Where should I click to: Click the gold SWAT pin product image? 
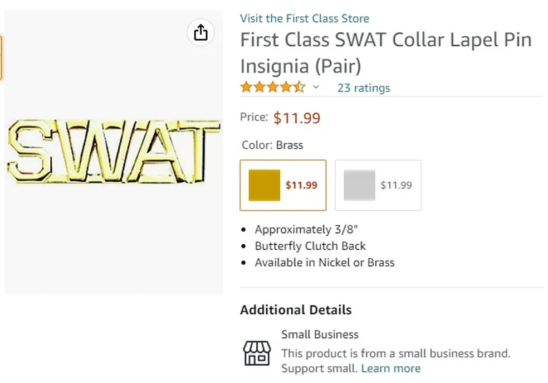point(113,152)
